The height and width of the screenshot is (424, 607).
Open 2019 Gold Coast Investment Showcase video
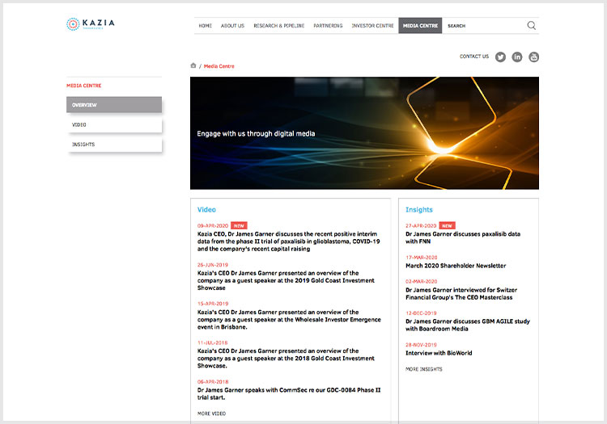coord(286,280)
